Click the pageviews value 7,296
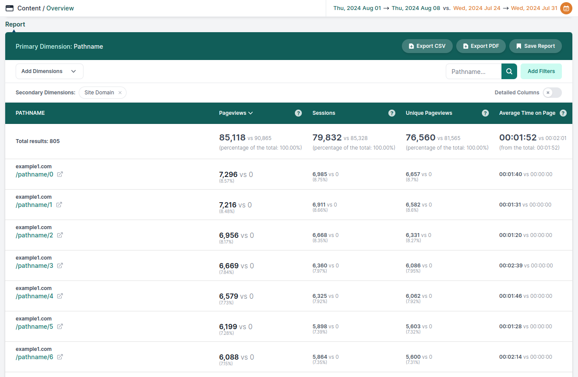Viewport: 578px width, 377px height. tap(228, 174)
